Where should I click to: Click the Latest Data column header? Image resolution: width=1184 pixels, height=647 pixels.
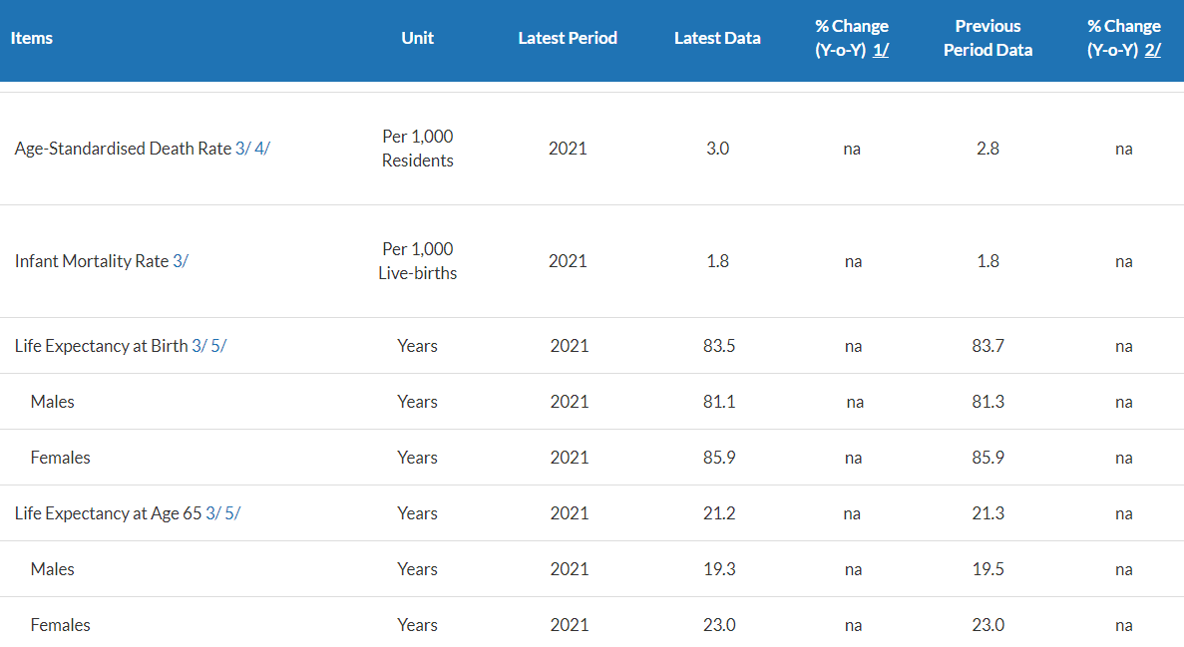(717, 38)
